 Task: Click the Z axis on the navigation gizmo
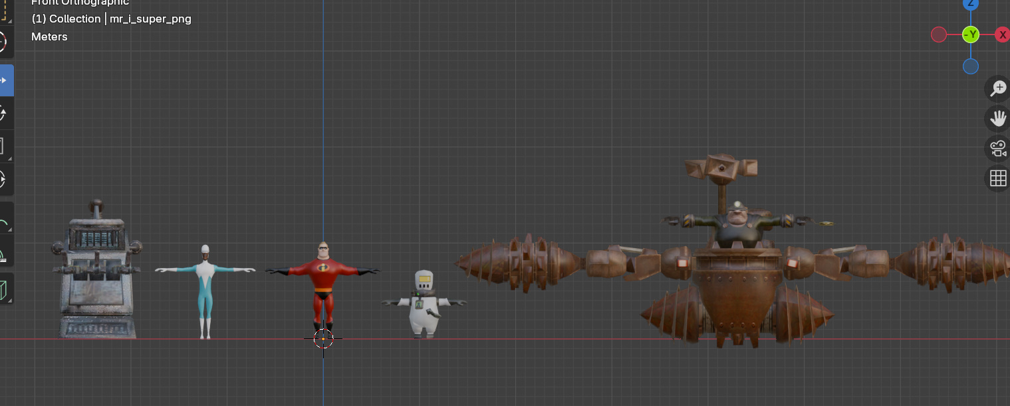971,5
